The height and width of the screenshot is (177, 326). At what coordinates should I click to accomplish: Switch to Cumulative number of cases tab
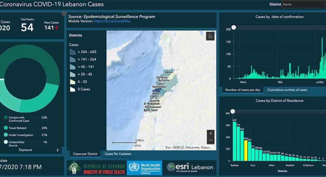point(287,90)
